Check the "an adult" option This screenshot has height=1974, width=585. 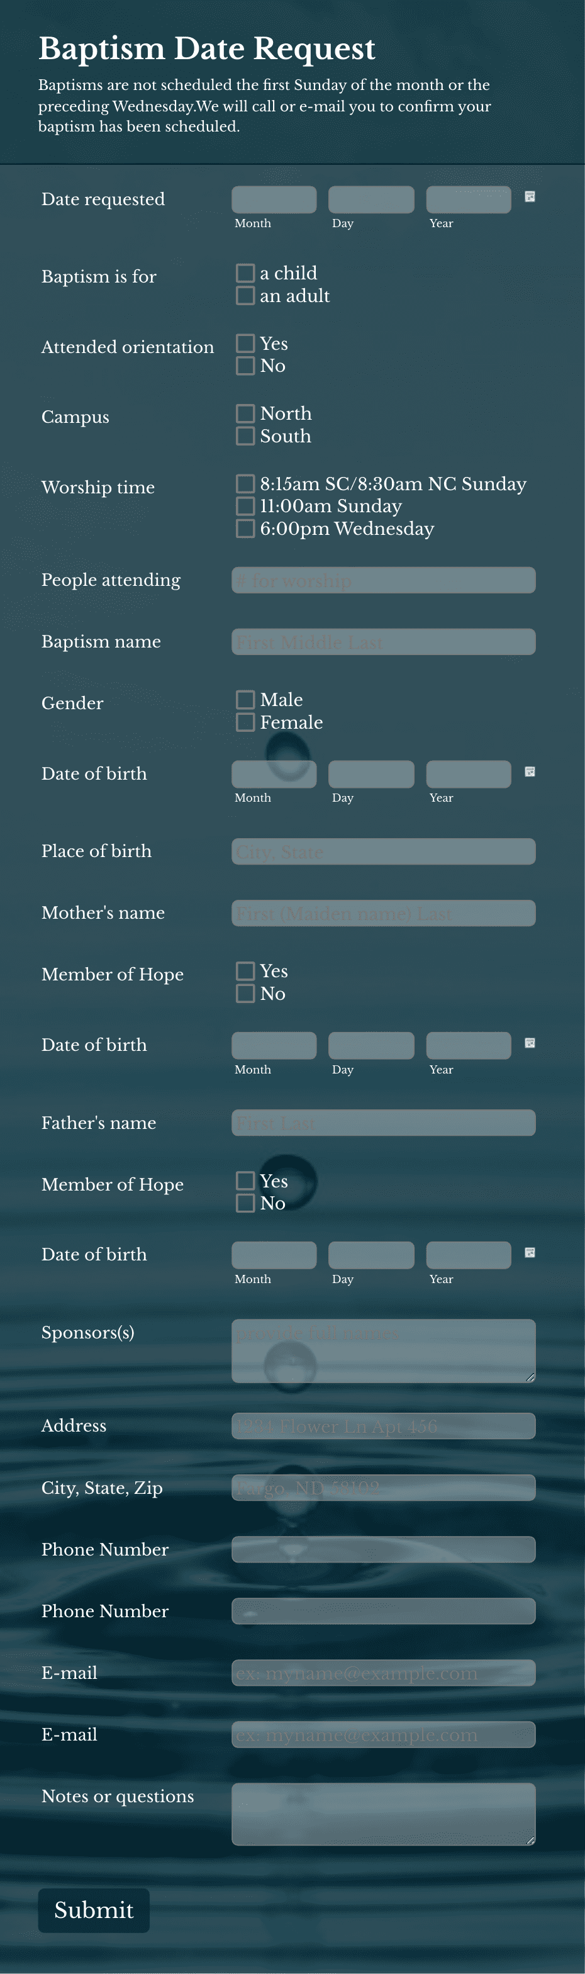point(245,294)
